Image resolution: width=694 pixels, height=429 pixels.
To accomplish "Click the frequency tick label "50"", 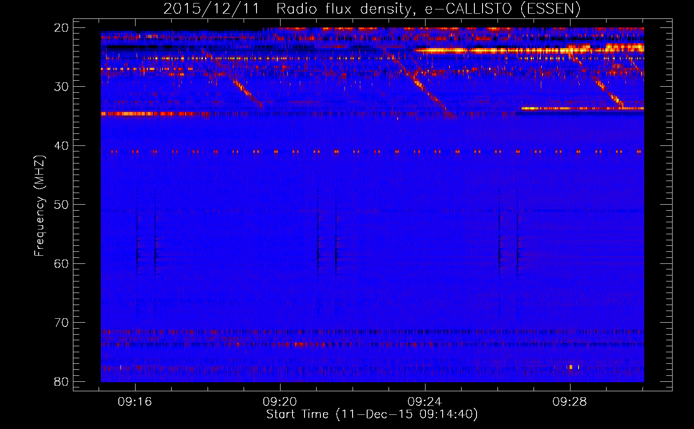I will [x=62, y=205].
